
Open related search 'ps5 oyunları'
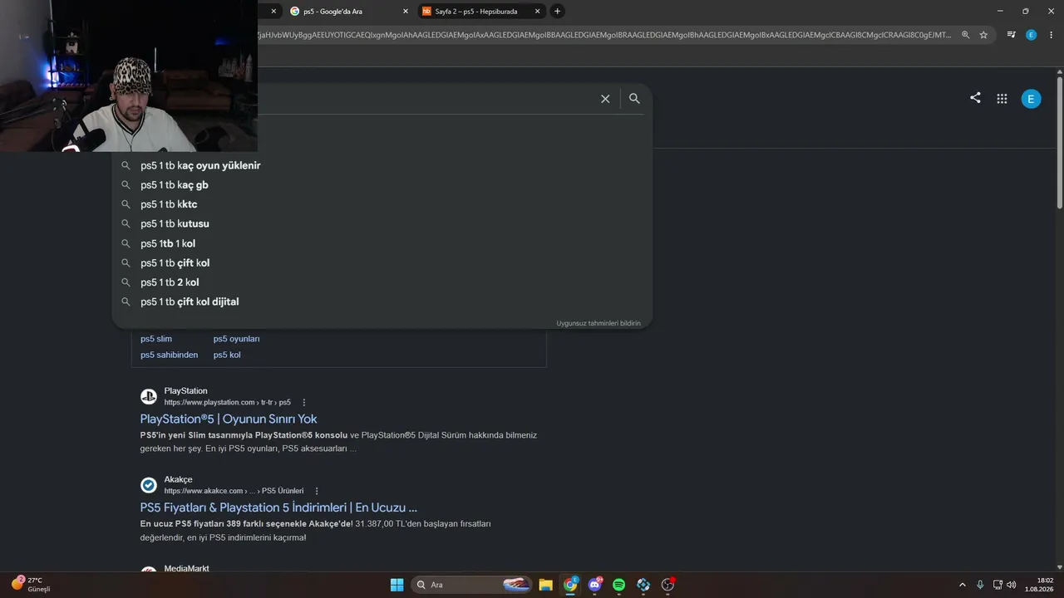(x=237, y=339)
